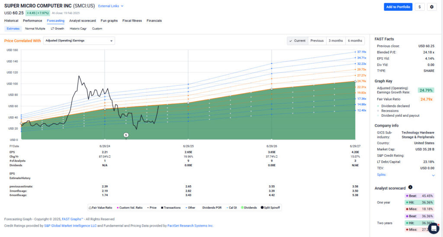Toggle Recessions in Graph Key
Image resolution: width=443 pixels, height=237 pixels.
point(388,111)
